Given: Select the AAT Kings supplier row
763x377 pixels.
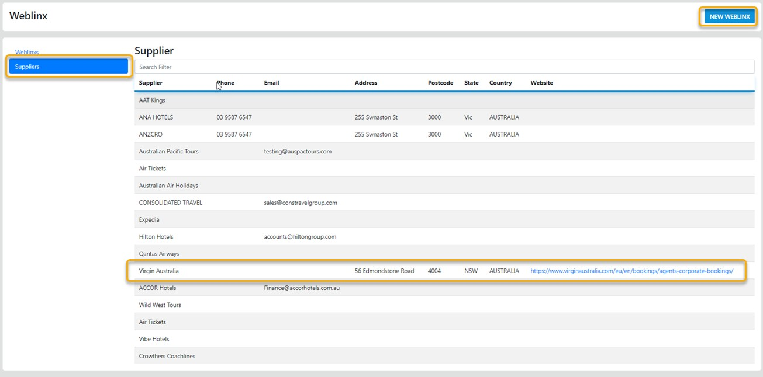Looking at the screenshot, I should (152, 100).
